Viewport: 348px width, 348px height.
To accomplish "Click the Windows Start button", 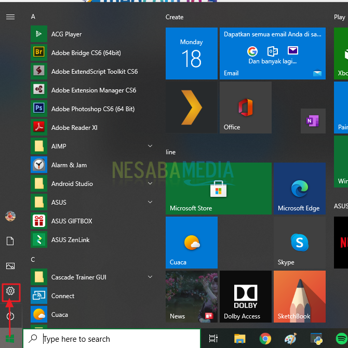I will (x=10, y=339).
